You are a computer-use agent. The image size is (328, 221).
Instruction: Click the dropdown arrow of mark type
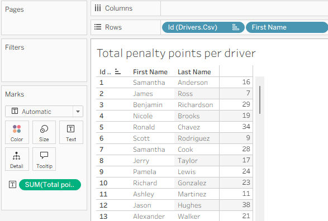click(x=78, y=112)
